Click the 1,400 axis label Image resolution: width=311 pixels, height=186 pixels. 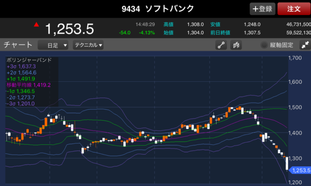(x=295, y=133)
